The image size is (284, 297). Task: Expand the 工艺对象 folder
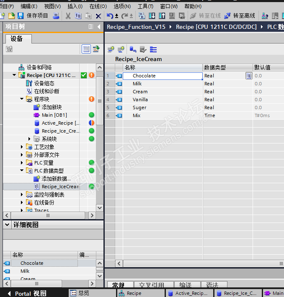(22, 147)
